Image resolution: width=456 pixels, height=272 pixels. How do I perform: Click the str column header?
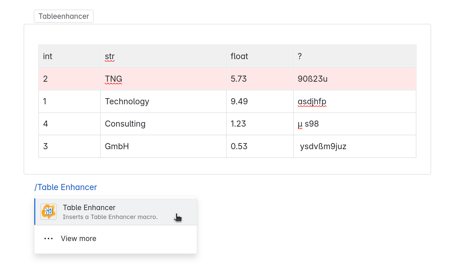pyautogui.click(x=110, y=56)
